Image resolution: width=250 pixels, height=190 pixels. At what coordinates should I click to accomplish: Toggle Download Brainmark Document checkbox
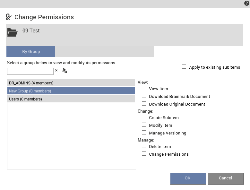tap(144, 96)
